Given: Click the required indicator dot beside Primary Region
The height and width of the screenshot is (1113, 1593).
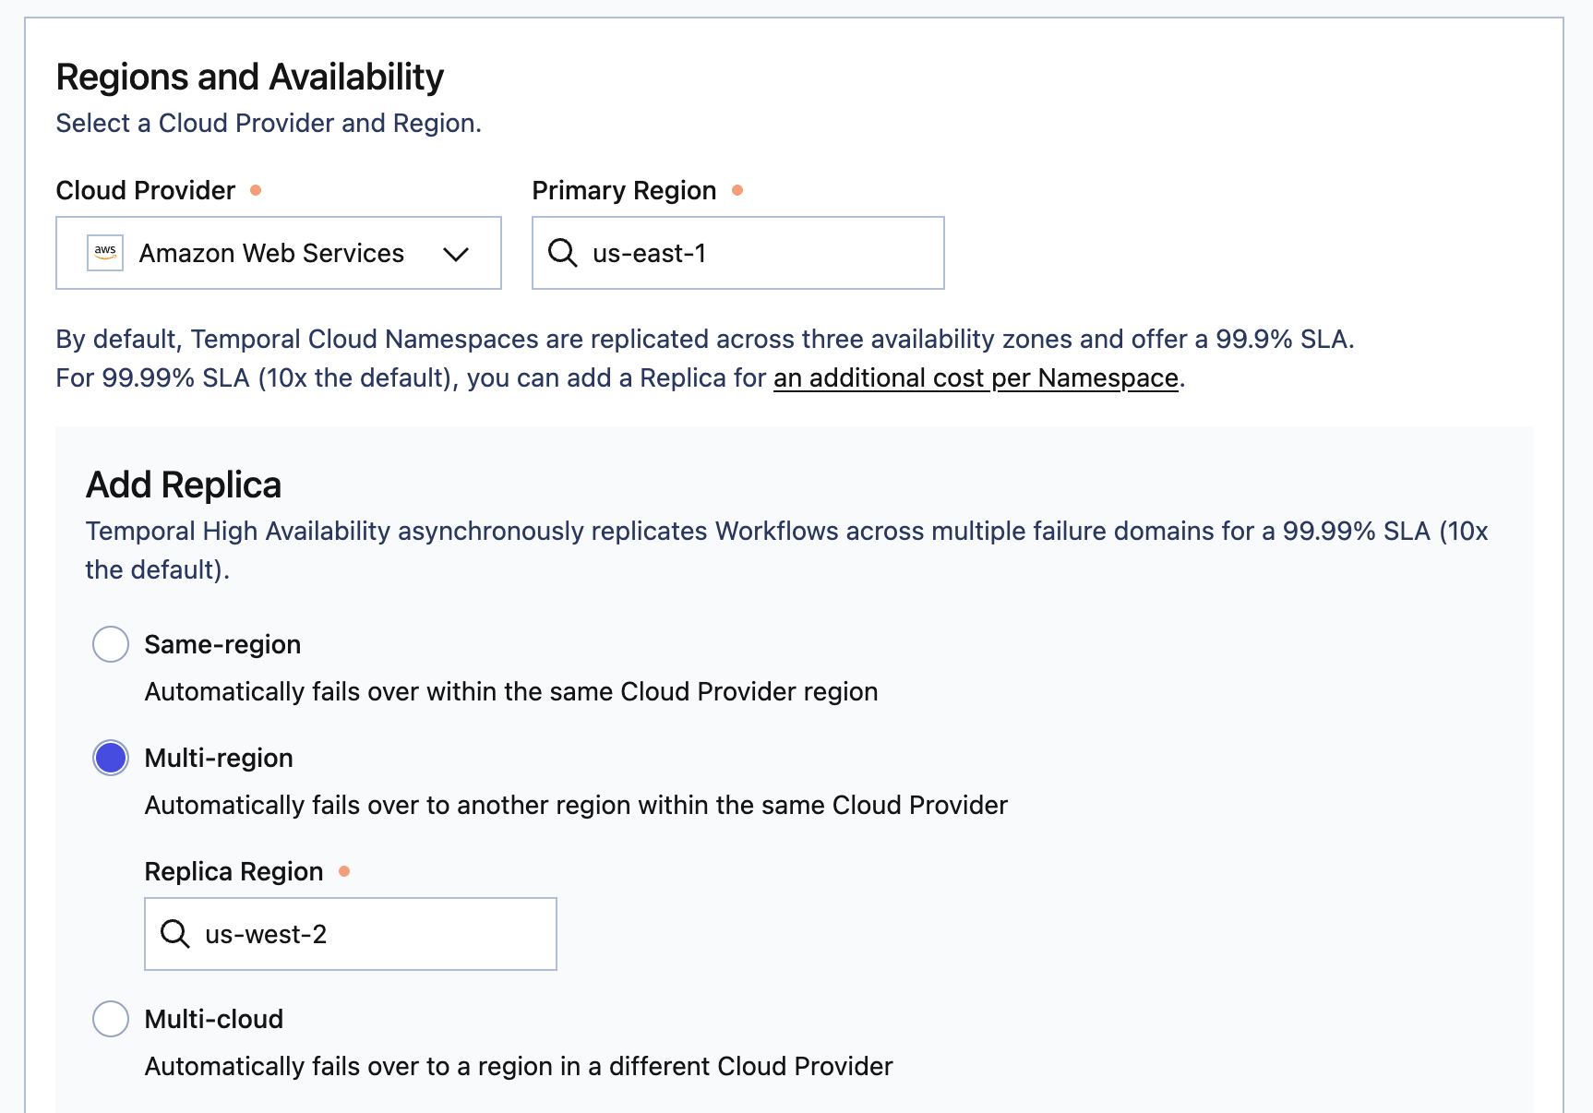Looking at the screenshot, I should pos(738,188).
